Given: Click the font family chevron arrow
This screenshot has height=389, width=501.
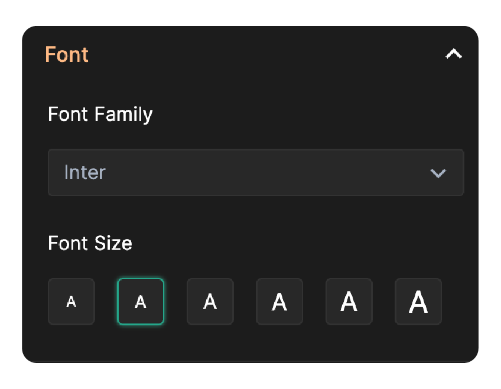Looking at the screenshot, I should [x=438, y=172].
